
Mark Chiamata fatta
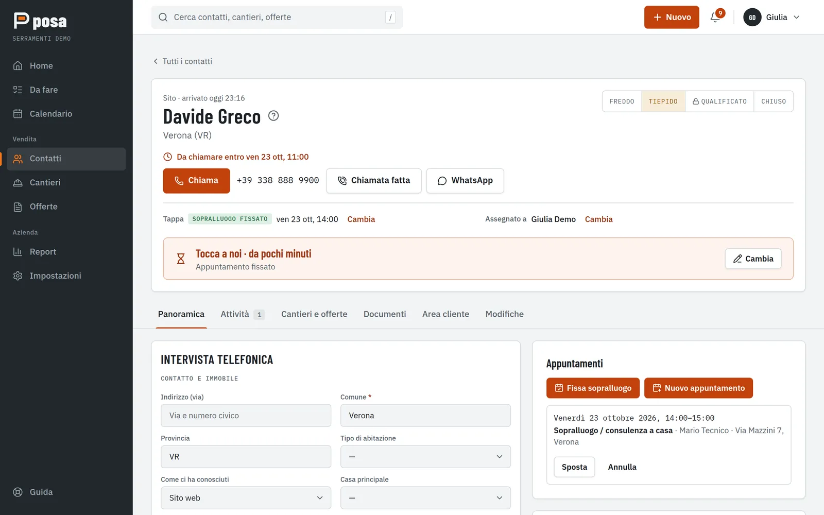(x=374, y=181)
